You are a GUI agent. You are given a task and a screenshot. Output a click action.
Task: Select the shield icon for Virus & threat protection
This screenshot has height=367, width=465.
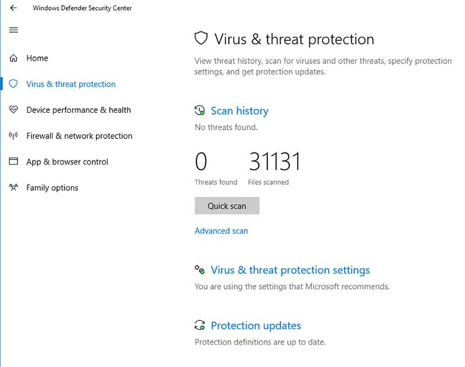point(13,84)
